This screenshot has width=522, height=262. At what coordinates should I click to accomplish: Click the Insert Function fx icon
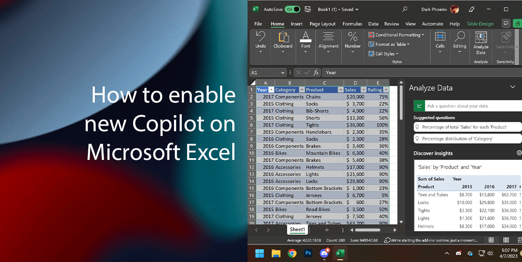(x=316, y=73)
